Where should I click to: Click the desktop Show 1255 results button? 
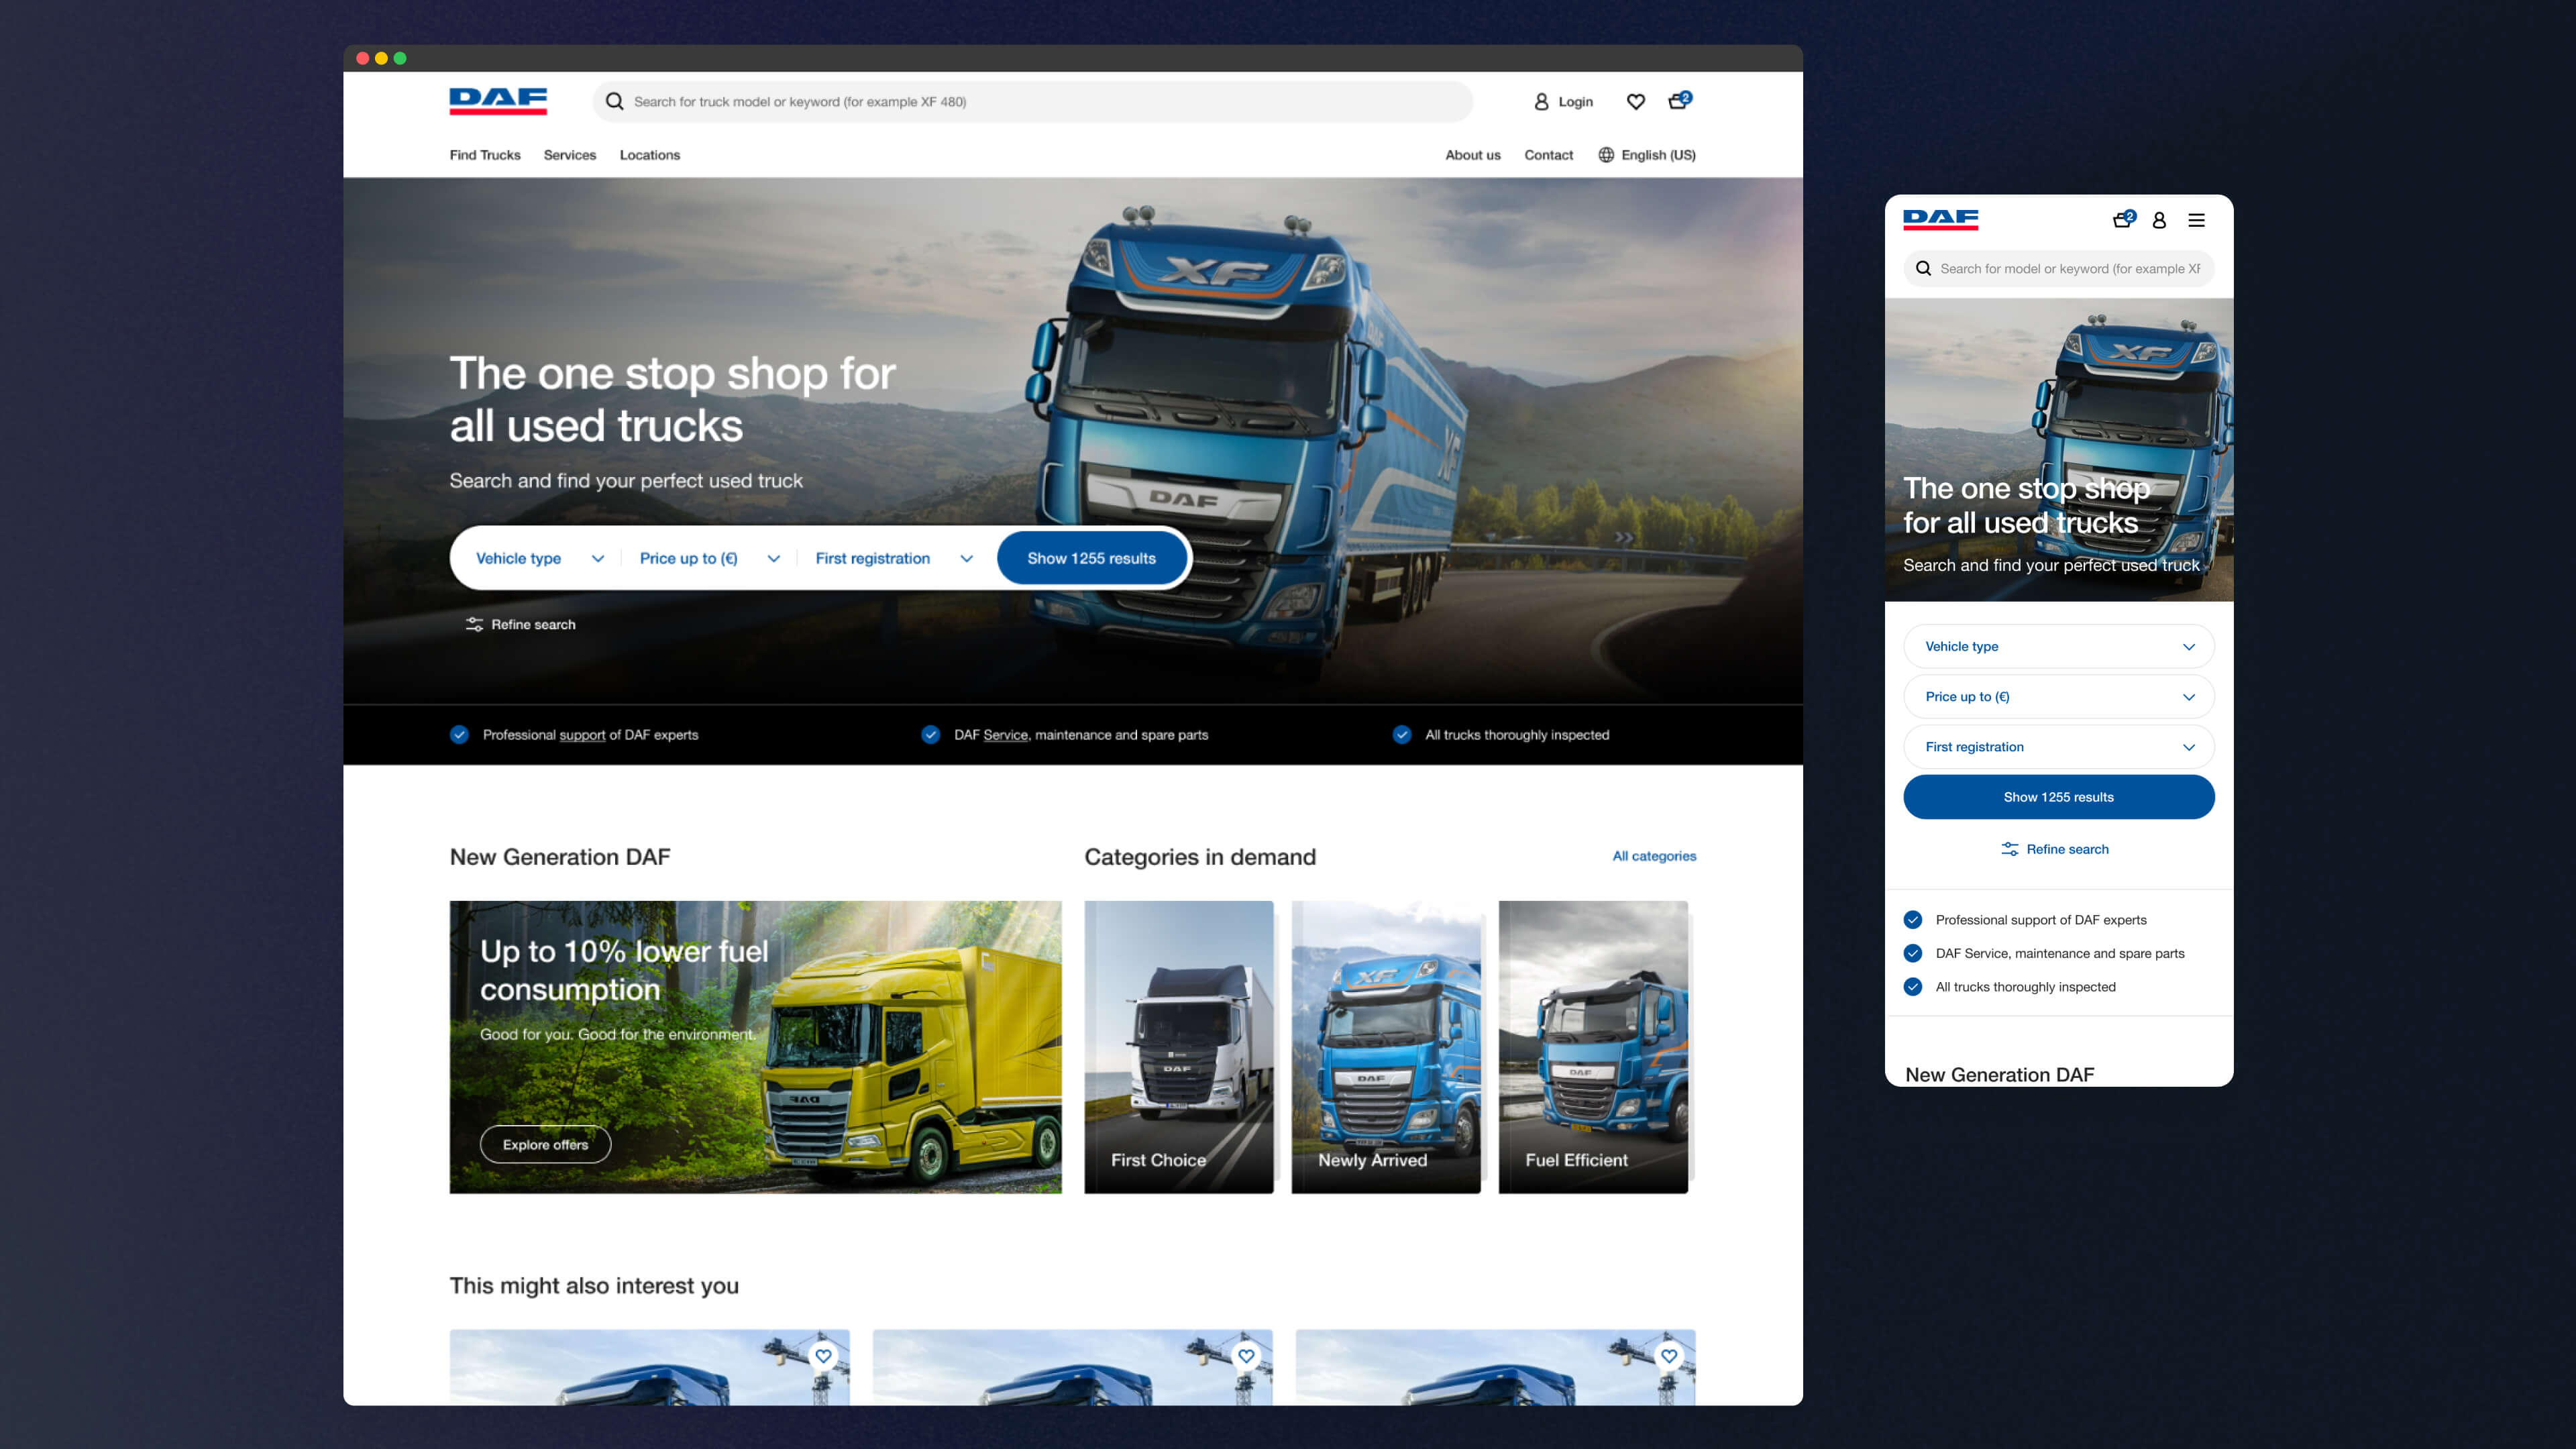point(1091,558)
